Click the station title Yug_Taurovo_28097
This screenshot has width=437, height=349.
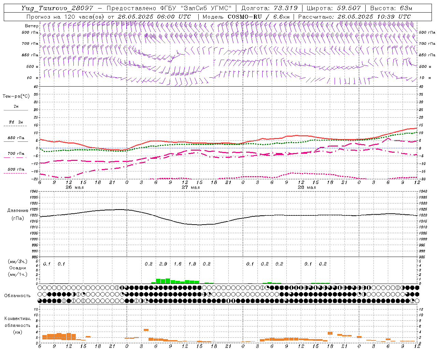[x=57, y=8]
